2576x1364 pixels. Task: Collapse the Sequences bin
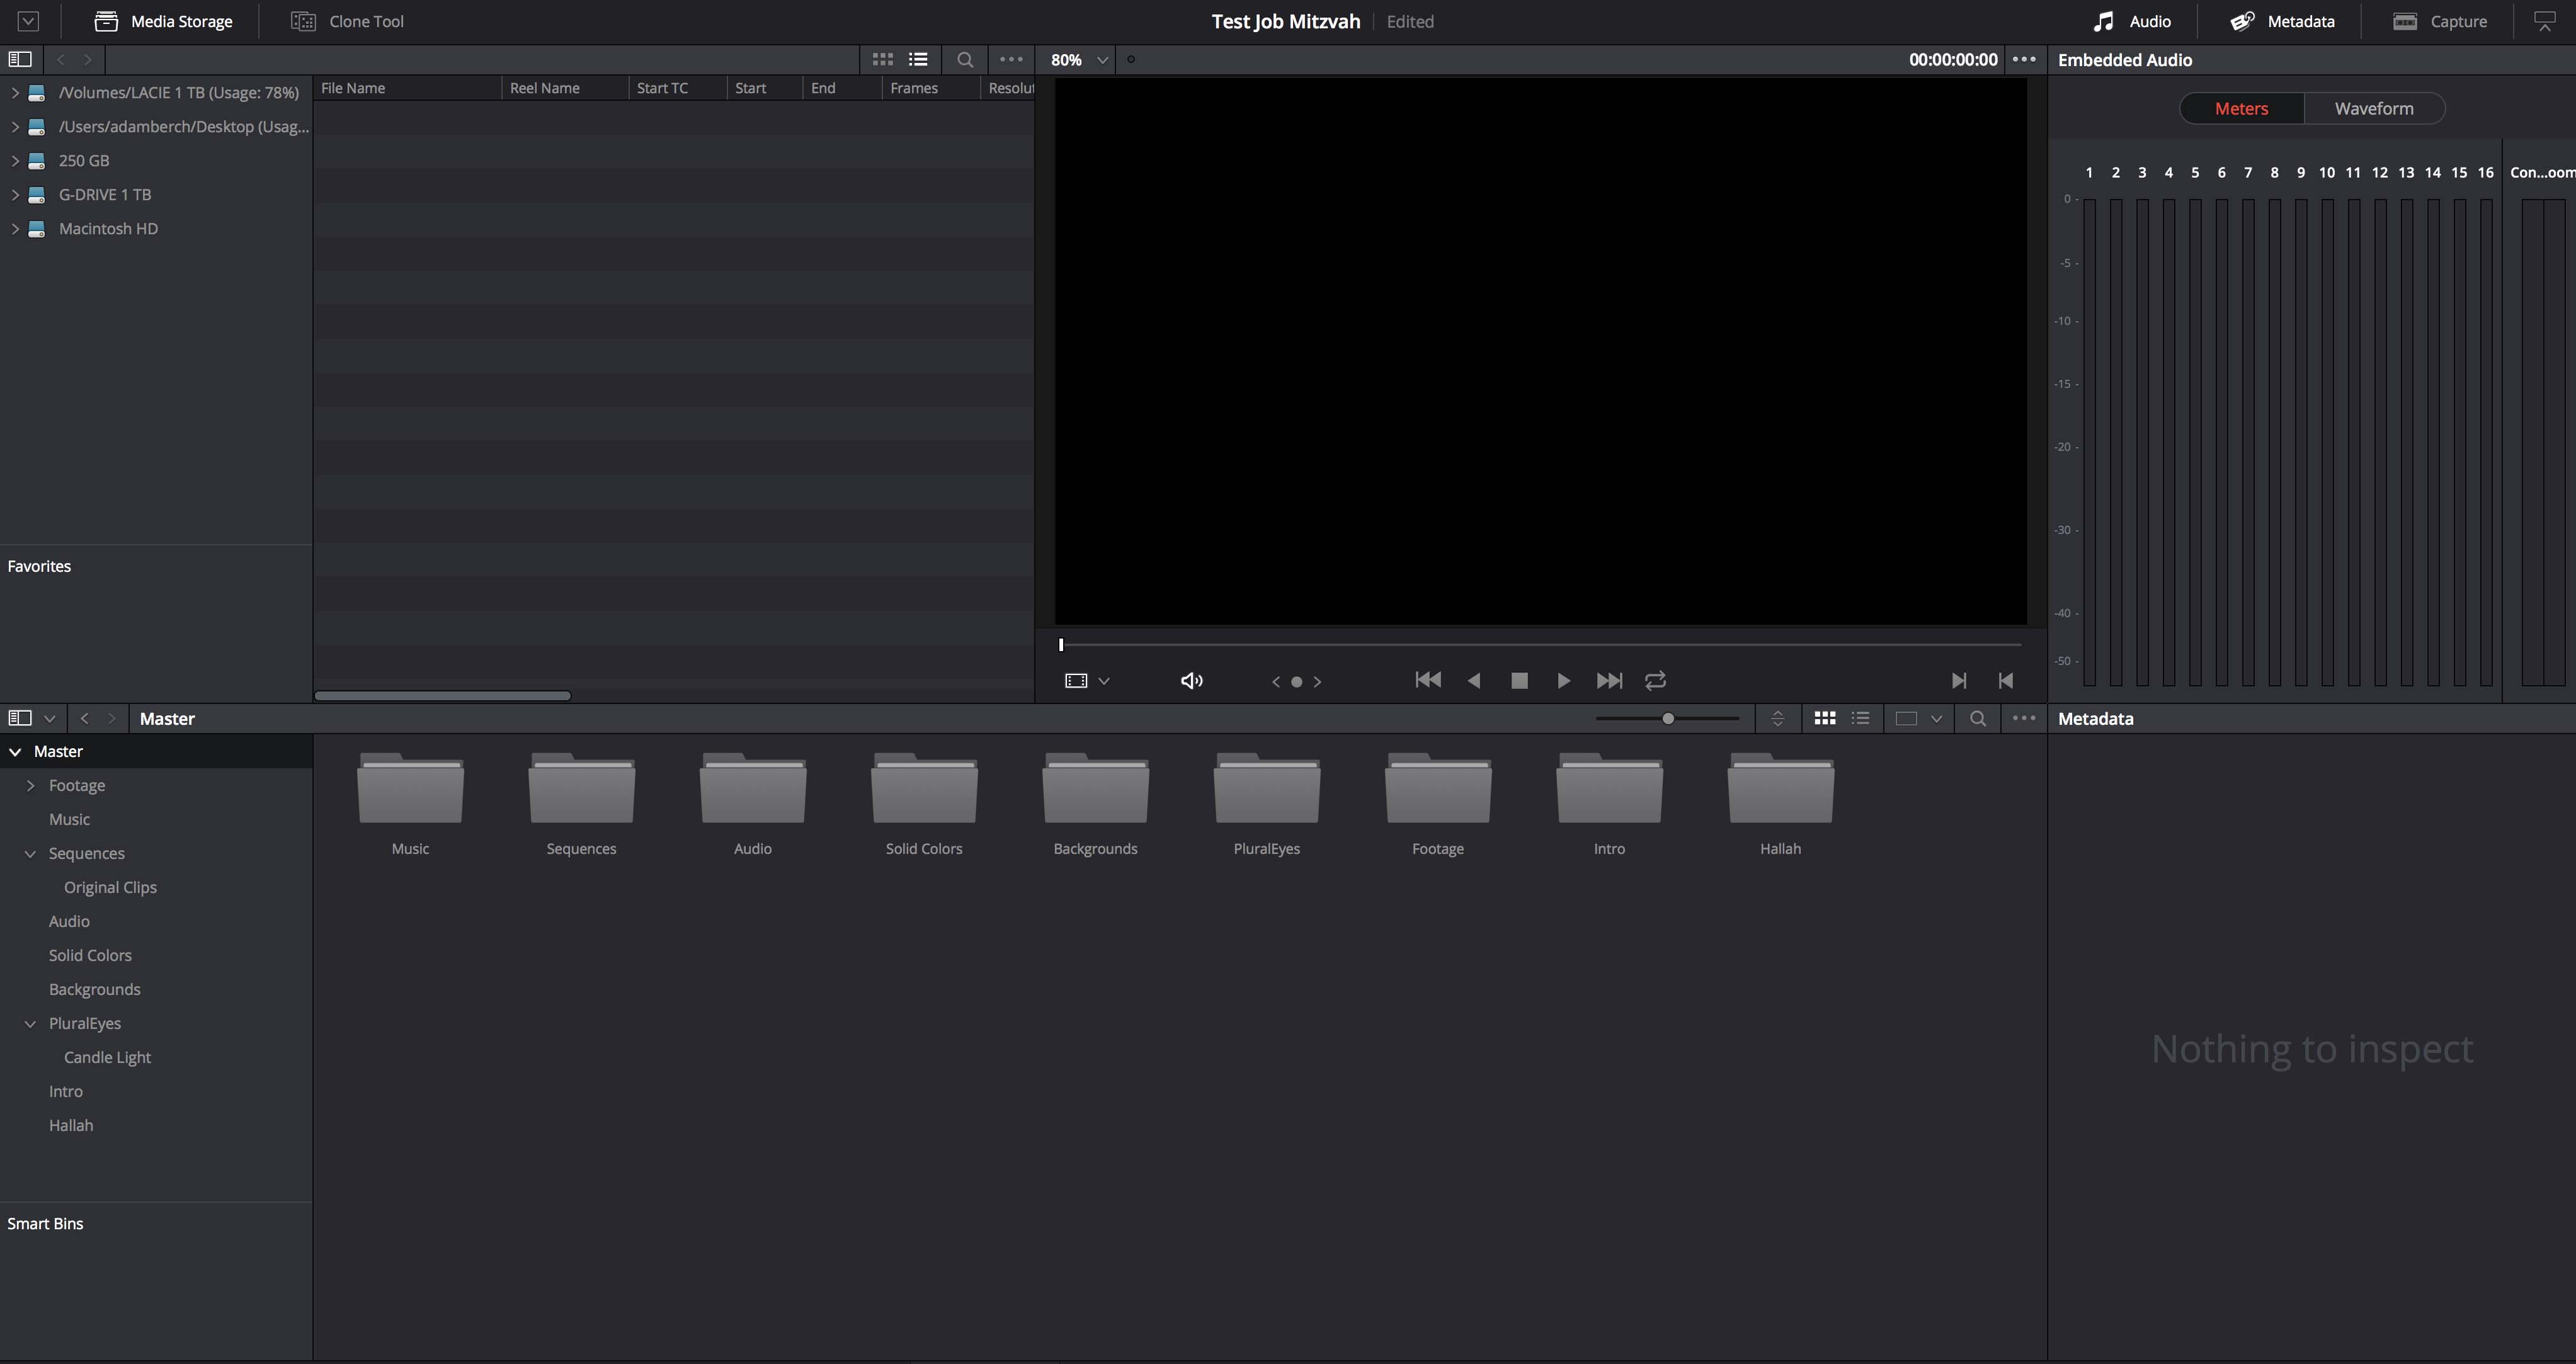pyautogui.click(x=30, y=854)
